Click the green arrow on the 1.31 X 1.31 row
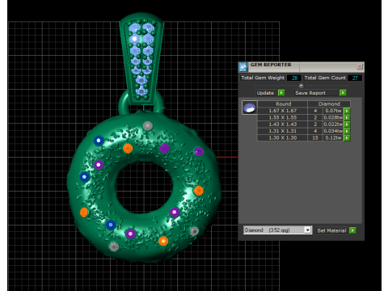The image size is (388, 291). [x=347, y=131]
